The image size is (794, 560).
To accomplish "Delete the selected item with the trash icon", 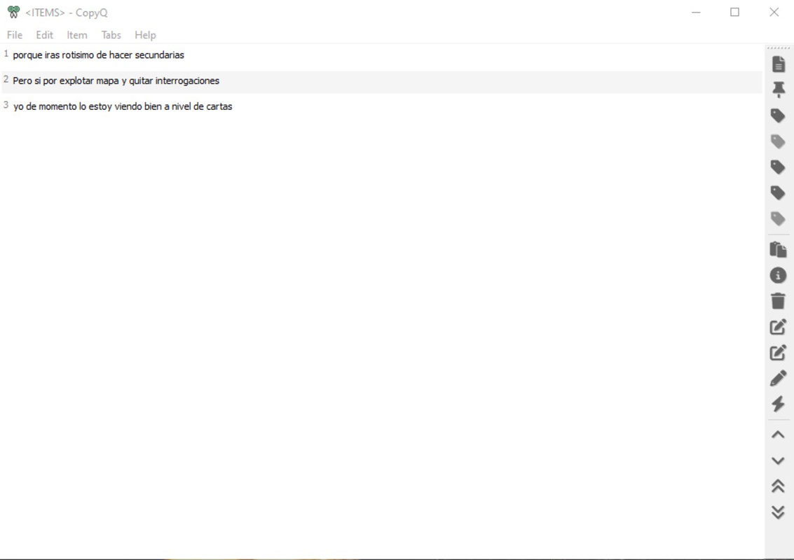I will [779, 301].
